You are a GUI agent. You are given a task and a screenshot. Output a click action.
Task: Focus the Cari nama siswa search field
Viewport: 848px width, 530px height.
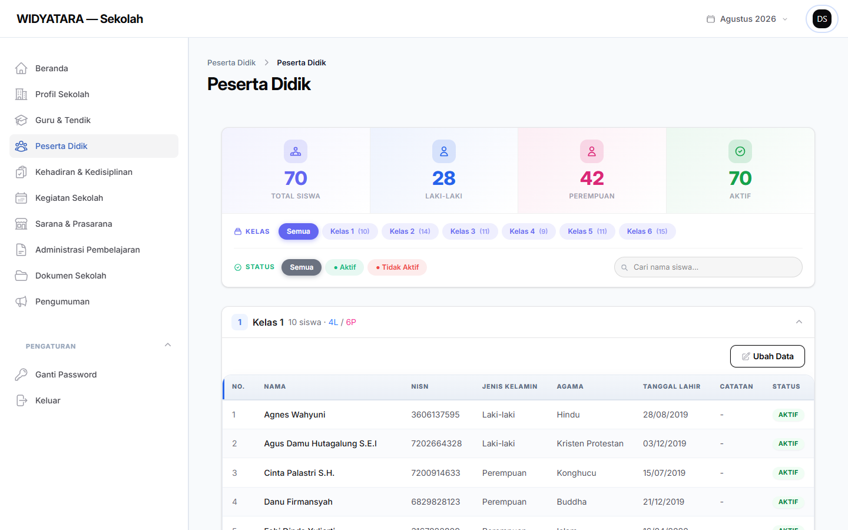point(708,267)
